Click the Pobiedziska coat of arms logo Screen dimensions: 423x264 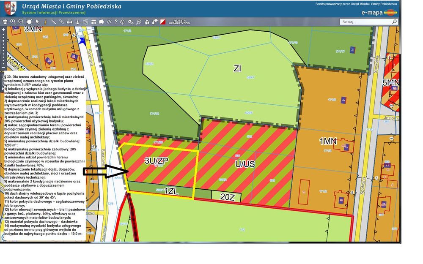[x=10, y=8]
